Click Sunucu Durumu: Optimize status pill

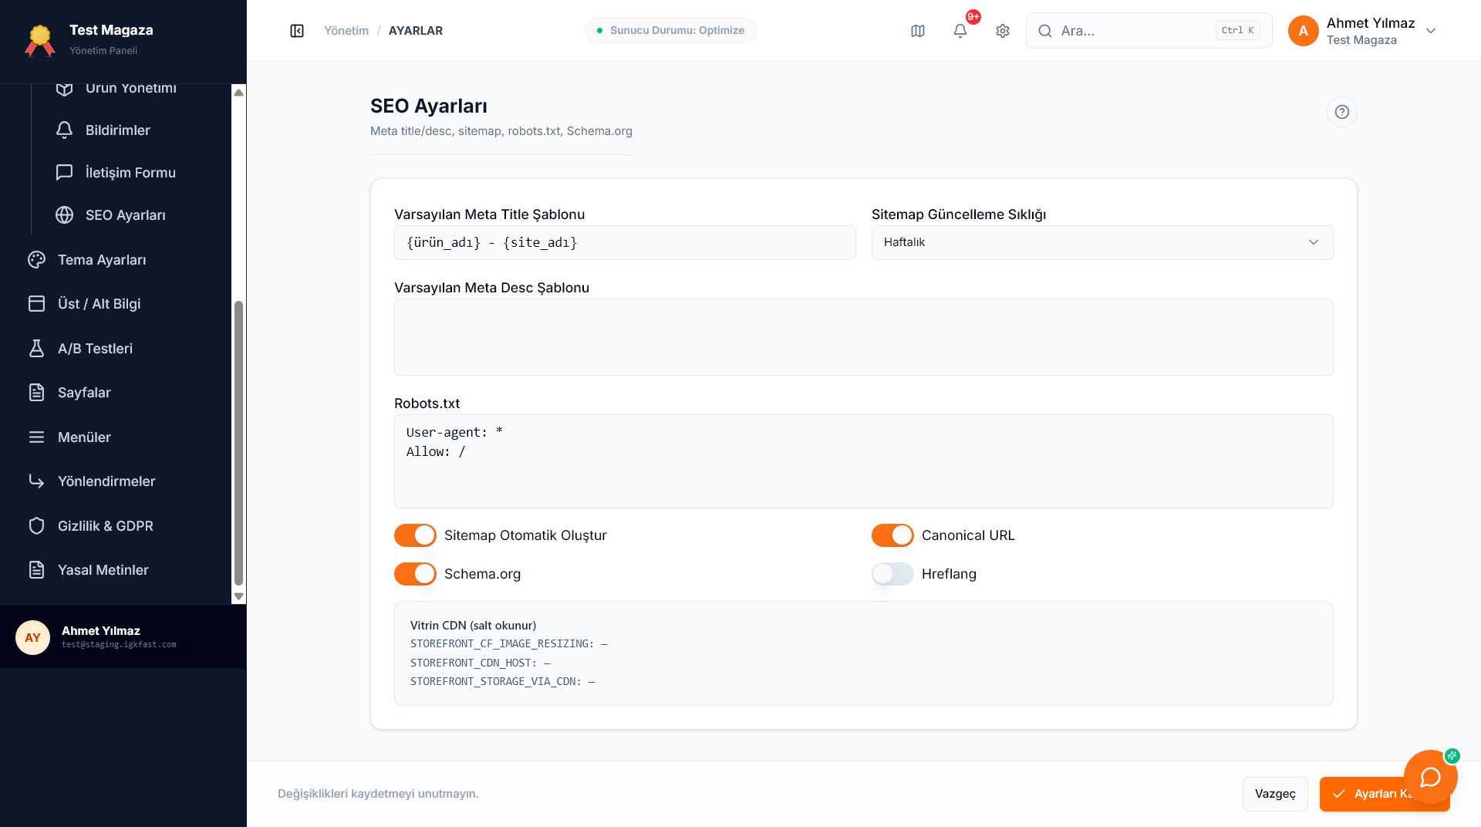(x=670, y=31)
